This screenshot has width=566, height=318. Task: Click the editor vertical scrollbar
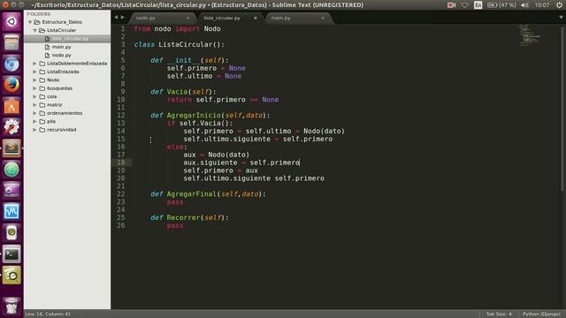[x=563, y=108]
